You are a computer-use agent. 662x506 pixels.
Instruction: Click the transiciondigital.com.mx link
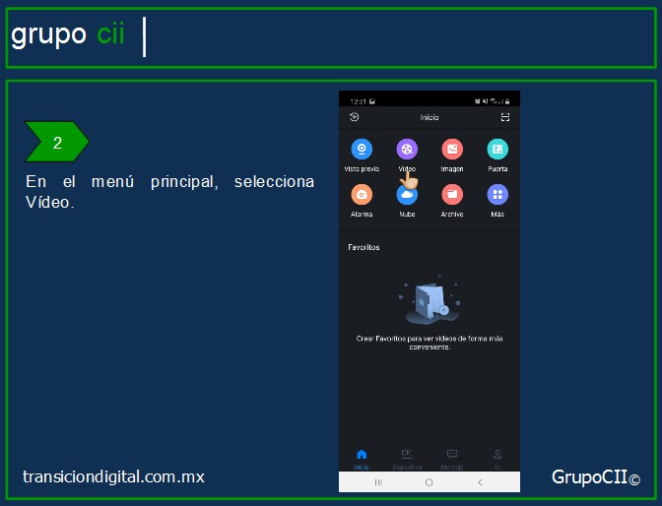coord(113,476)
